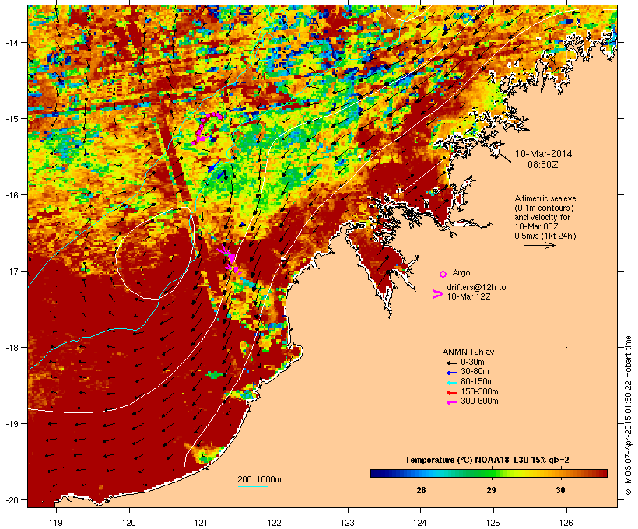Image resolution: width=638 pixels, height=529 pixels.
Task: Click the colorbar value 28
Action: 421,490
